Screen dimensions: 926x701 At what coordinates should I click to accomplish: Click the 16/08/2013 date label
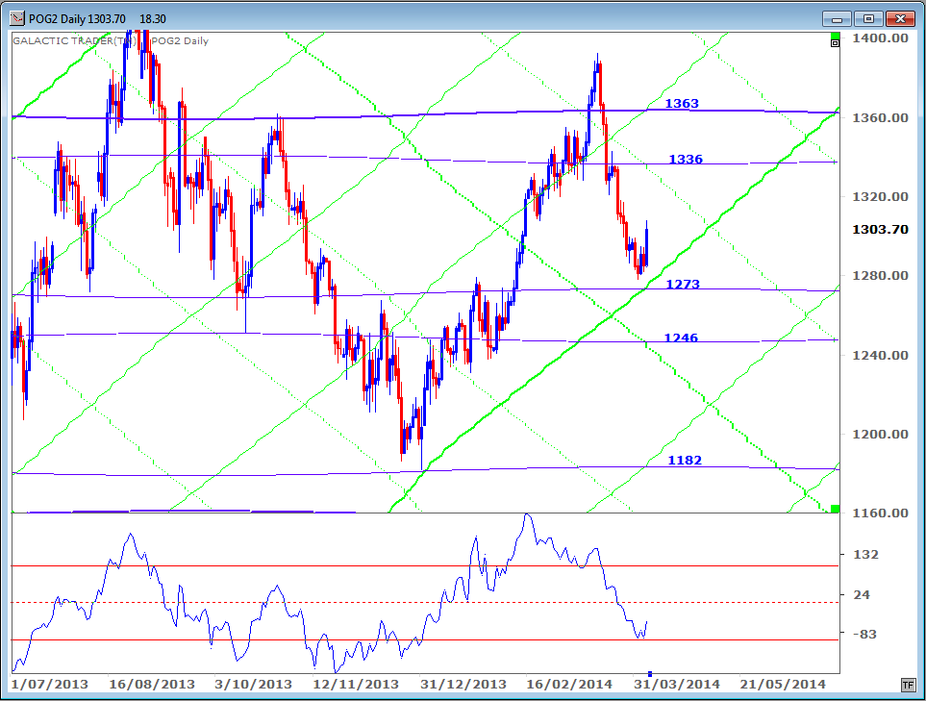[152, 685]
